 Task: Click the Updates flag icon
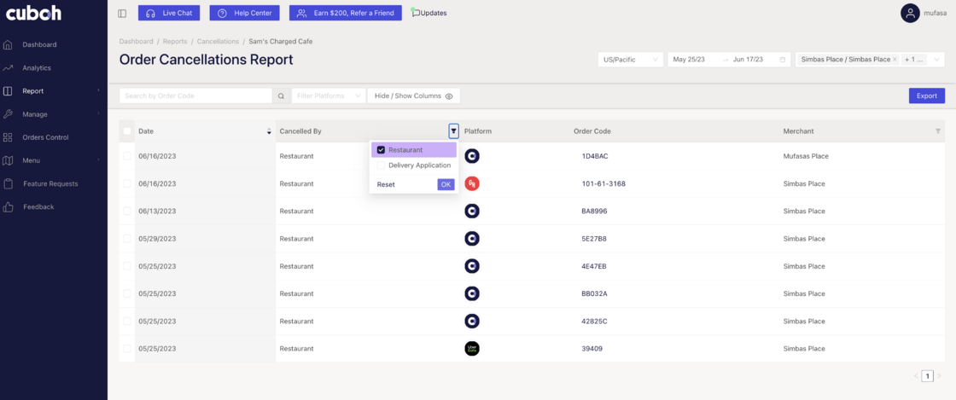(416, 13)
